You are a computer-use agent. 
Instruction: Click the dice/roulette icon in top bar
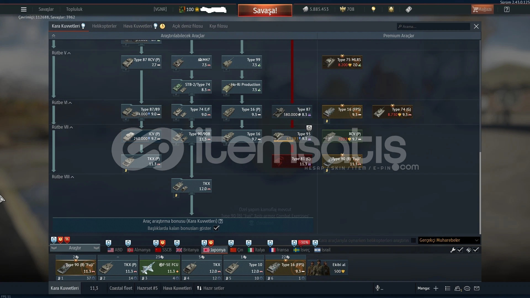tap(409, 9)
